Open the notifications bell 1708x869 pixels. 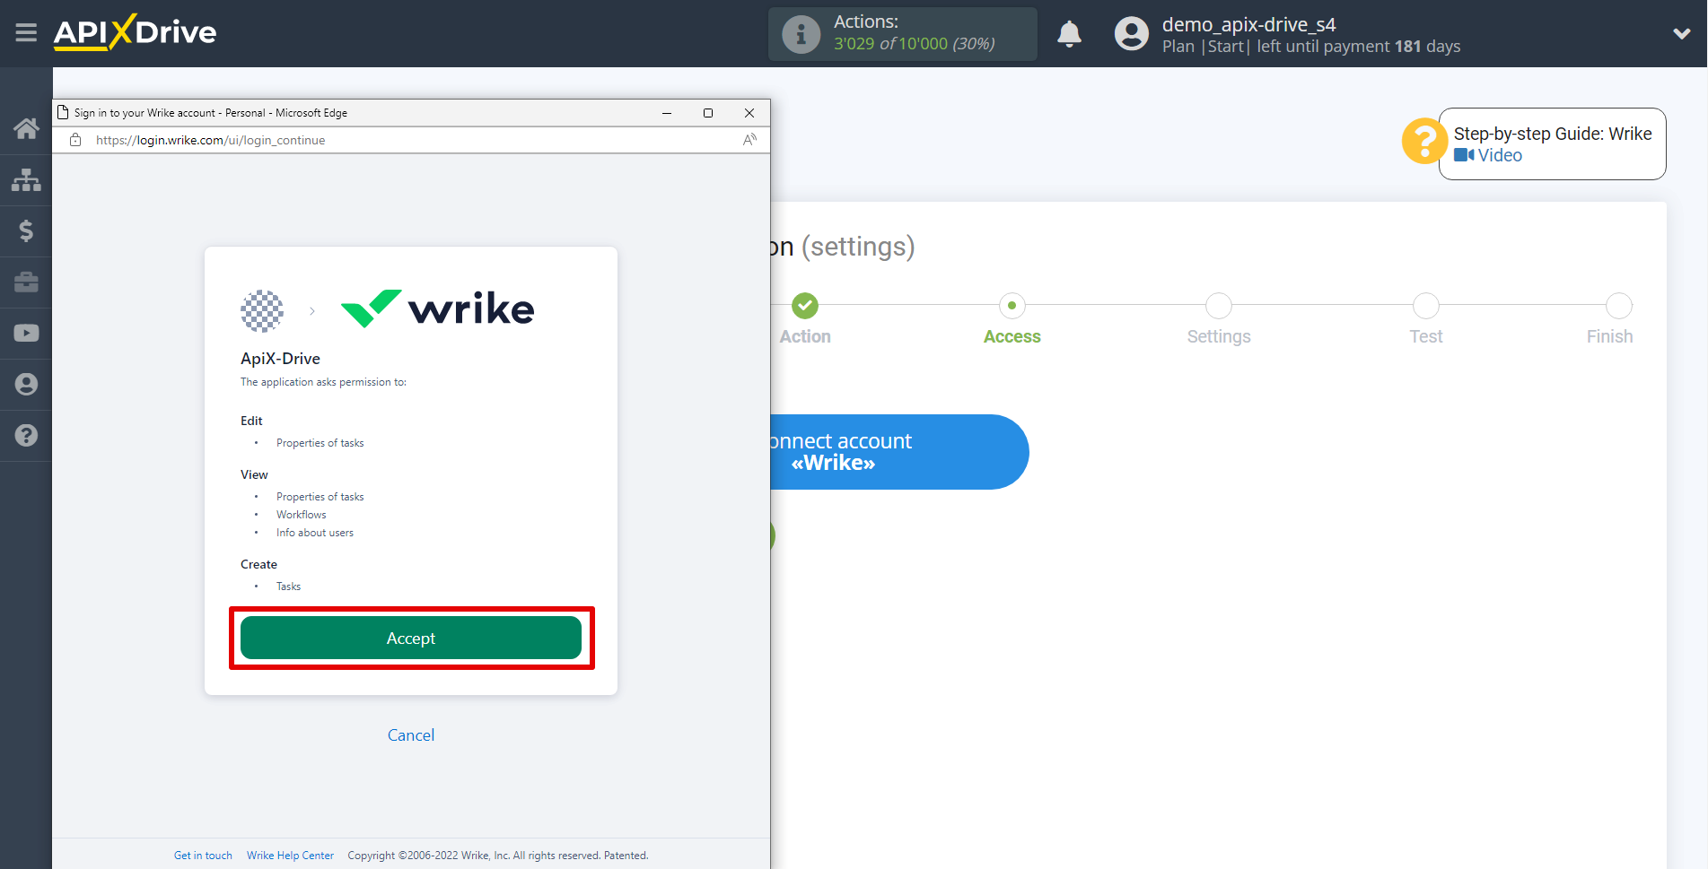click(1069, 34)
